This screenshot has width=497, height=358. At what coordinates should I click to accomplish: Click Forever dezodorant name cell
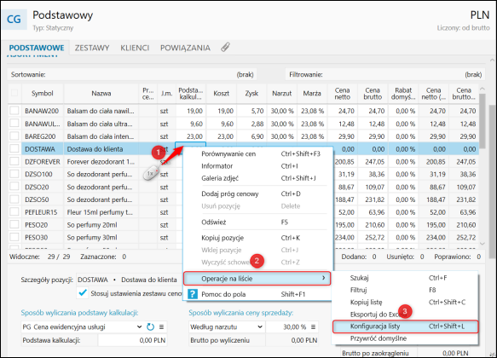(x=101, y=162)
